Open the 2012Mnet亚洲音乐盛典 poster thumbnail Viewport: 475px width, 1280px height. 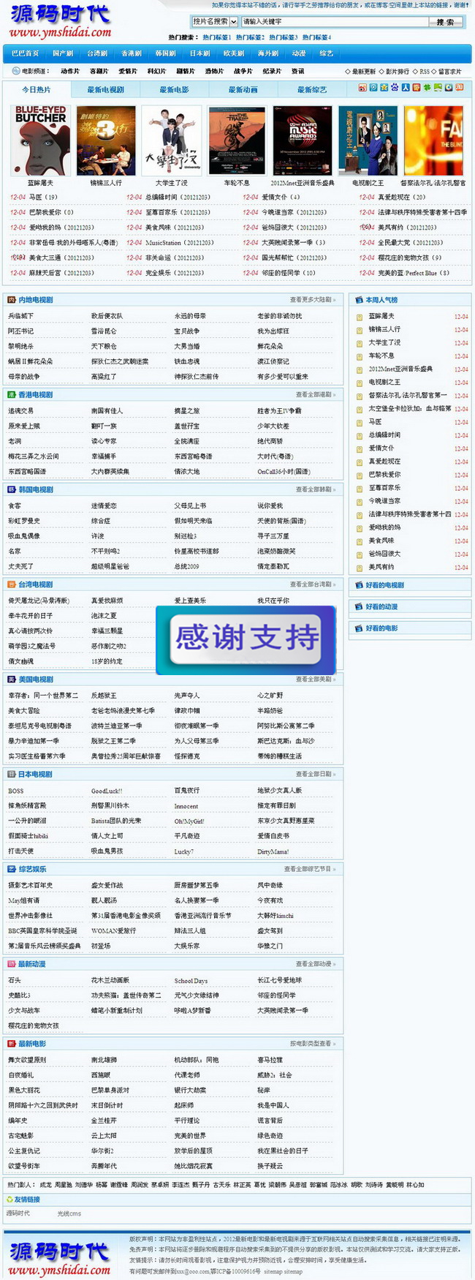pyautogui.click(x=303, y=140)
